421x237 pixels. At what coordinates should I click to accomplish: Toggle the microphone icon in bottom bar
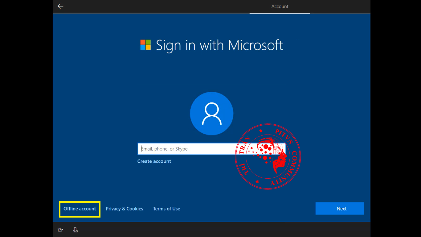tap(76, 230)
